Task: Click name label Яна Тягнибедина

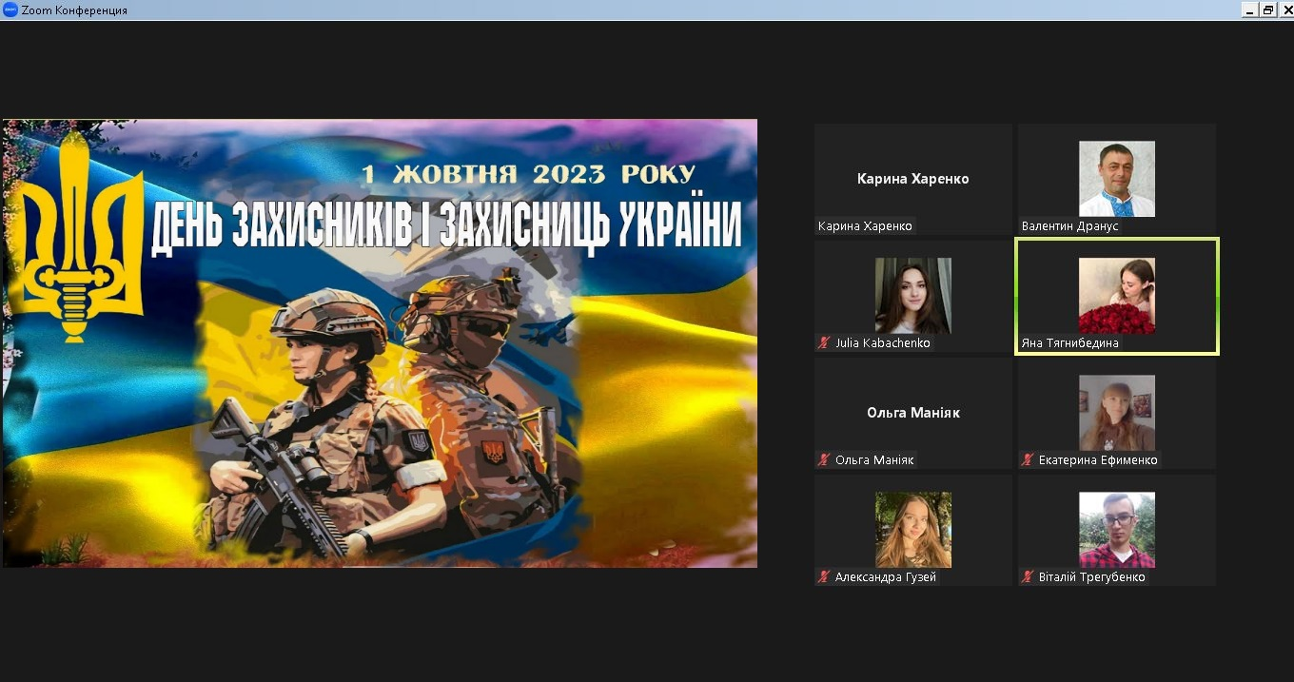Action: 1070,343
